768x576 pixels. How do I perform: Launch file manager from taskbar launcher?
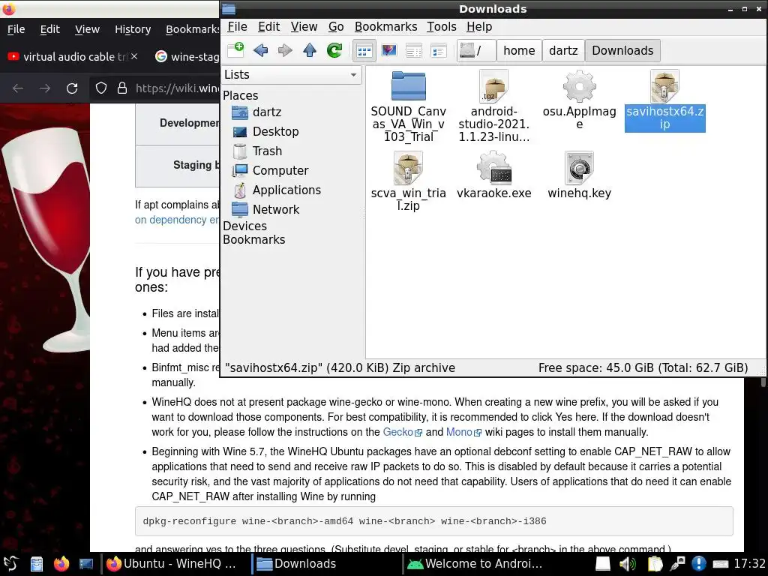pyautogui.click(x=37, y=564)
